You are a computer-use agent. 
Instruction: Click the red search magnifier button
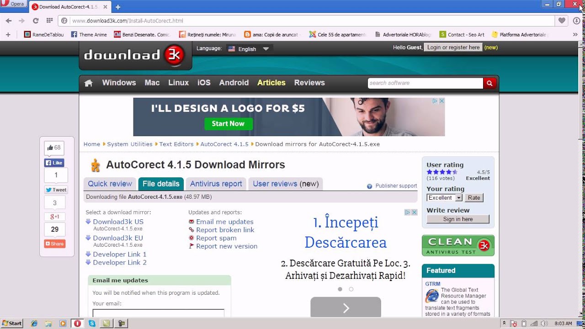[489, 83]
